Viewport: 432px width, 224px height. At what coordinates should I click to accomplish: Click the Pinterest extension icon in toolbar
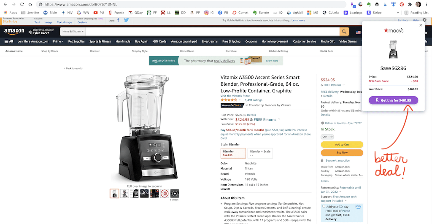[x=402, y=4]
